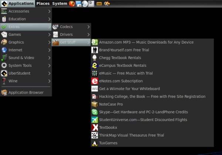Expand the Drivers submenu

tap(71, 35)
